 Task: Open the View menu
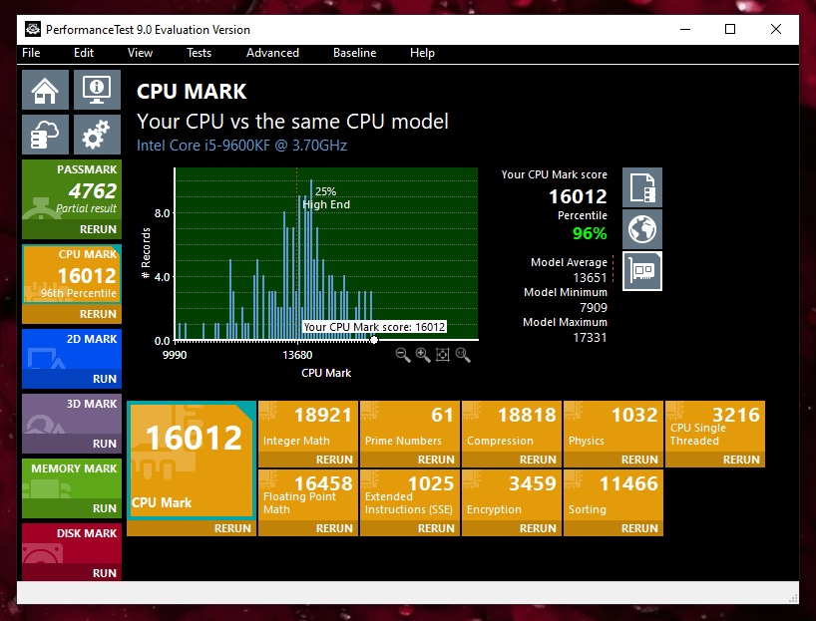coord(140,53)
